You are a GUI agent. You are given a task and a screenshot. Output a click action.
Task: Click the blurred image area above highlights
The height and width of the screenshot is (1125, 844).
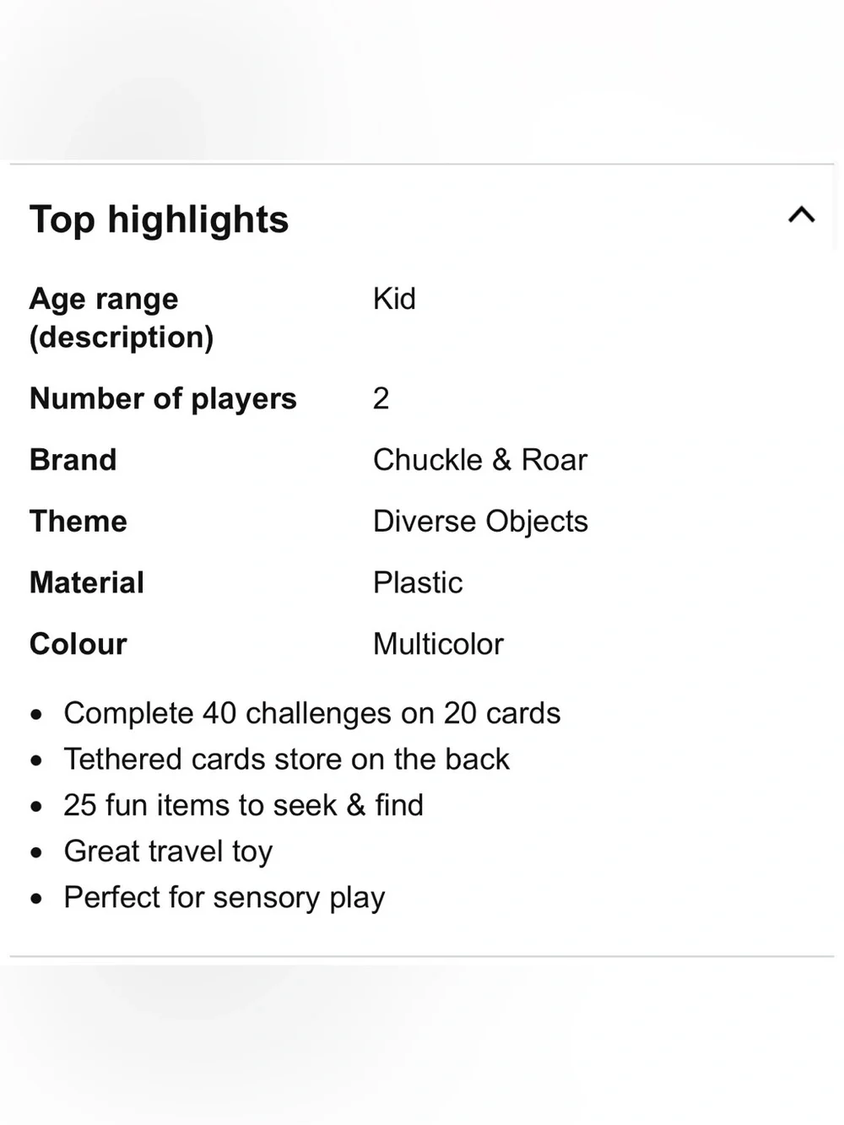(x=422, y=80)
